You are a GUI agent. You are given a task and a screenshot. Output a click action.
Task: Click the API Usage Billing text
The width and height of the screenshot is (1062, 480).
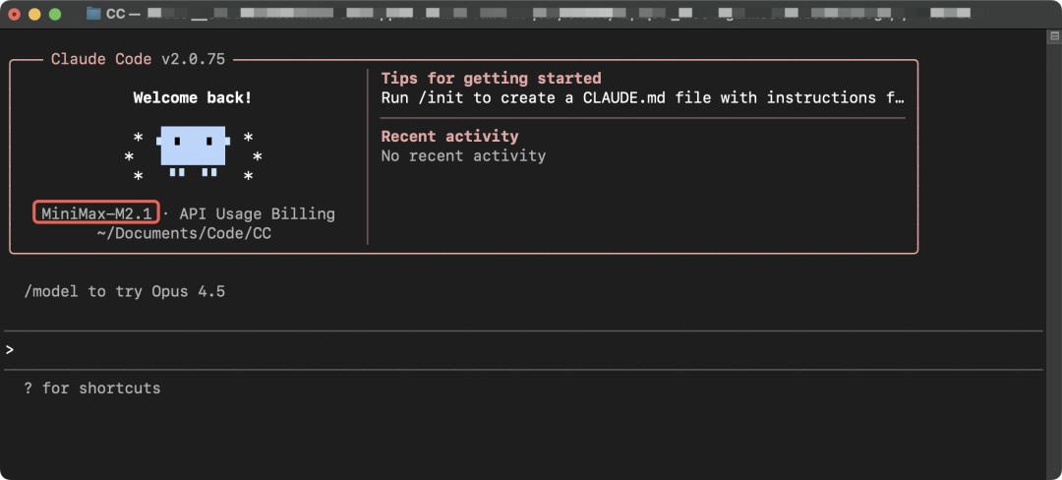pos(257,213)
